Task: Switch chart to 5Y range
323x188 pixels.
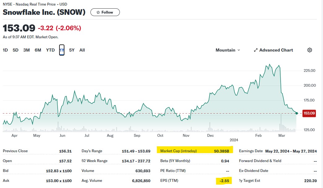Action: pos(72,50)
